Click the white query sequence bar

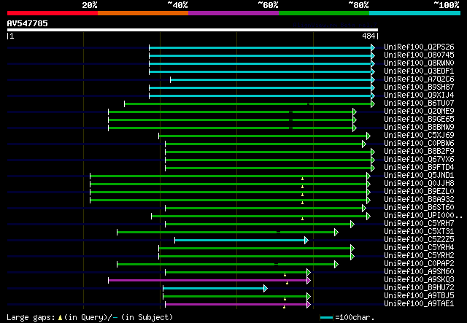click(x=193, y=30)
